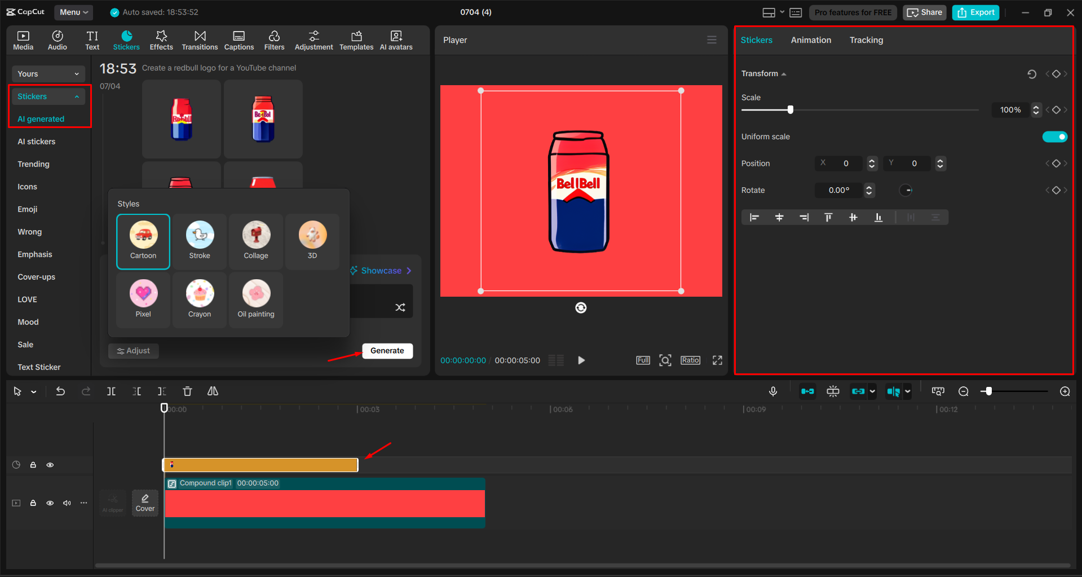Screen dimensions: 1082x577
Task: Open the AI avatars panel
Action: [x=396, y=39]
